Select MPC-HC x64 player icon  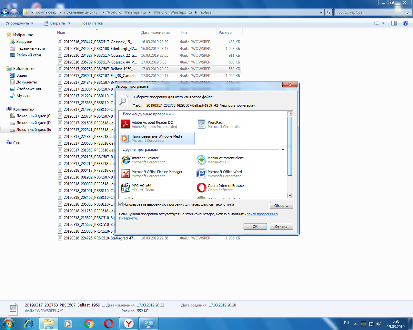[126, 188]
